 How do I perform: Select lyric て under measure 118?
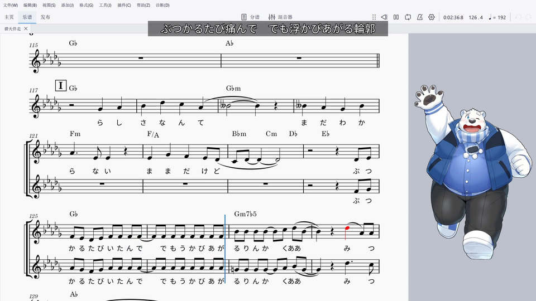click(x=200, y=123)
